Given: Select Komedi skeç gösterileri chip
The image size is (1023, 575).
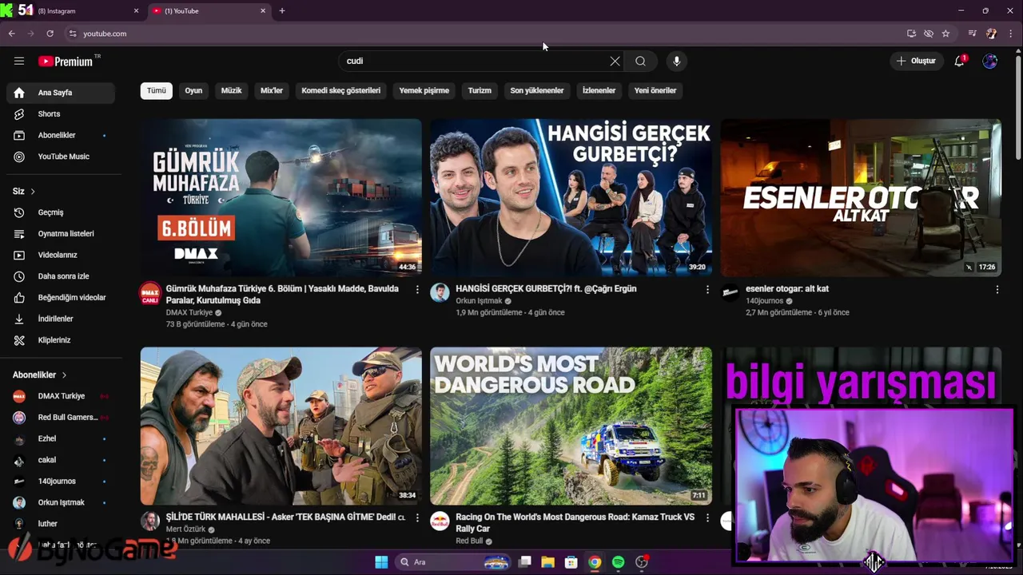Looking at the screenshot, I should tap(340, 90).
